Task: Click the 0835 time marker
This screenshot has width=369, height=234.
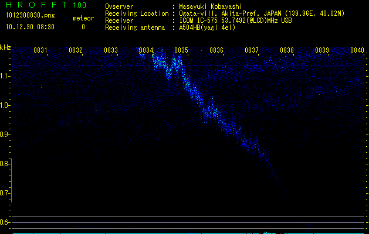Action: tap(181, 50)
